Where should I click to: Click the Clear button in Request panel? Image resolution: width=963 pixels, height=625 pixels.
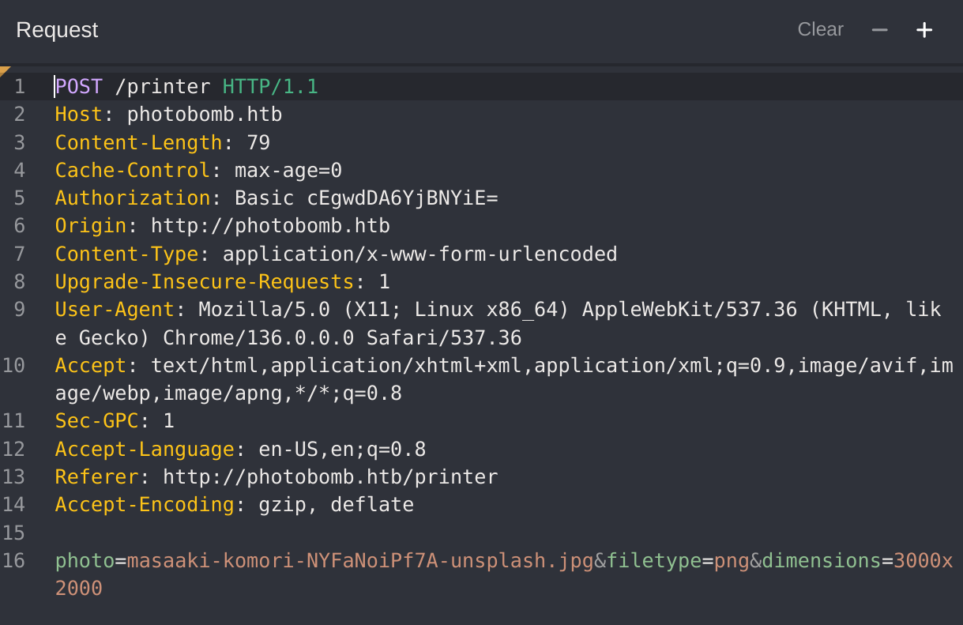point(820,29)
